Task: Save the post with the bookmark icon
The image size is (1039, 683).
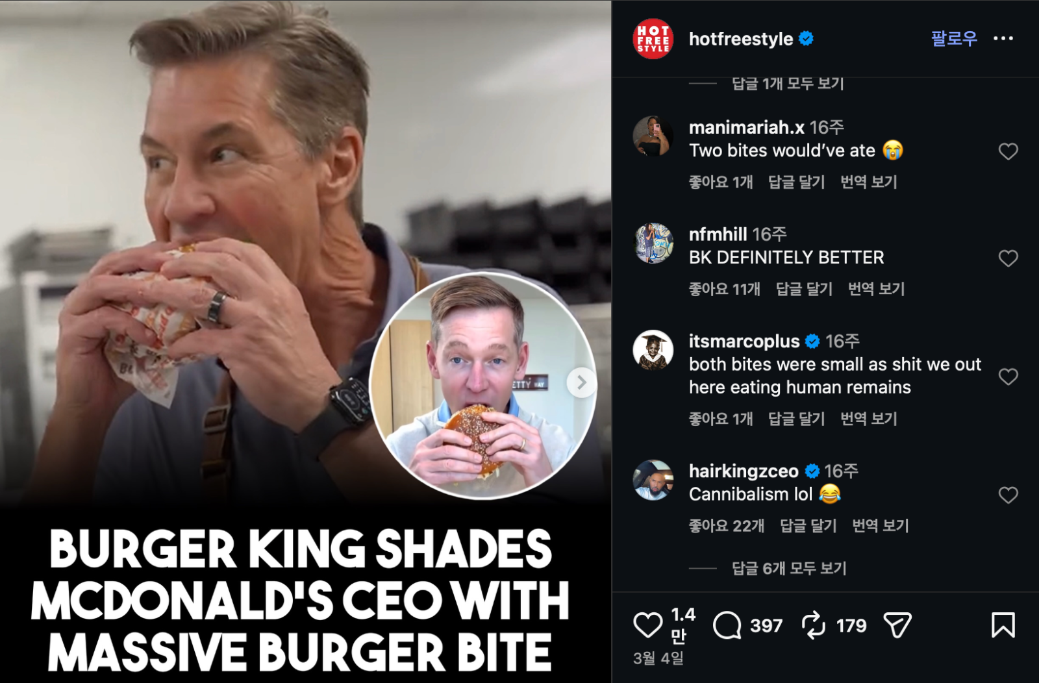Action: click(1003, 625)
